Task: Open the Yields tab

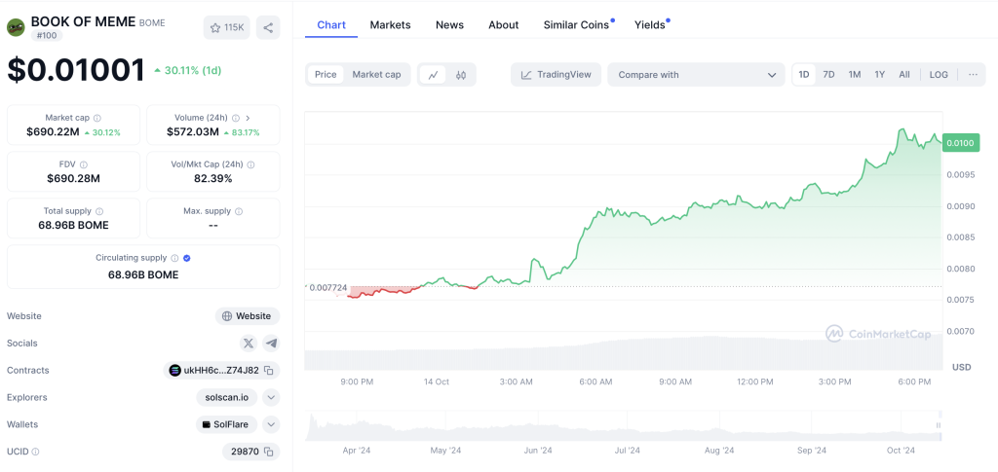Action: click(x=651, y=25)
